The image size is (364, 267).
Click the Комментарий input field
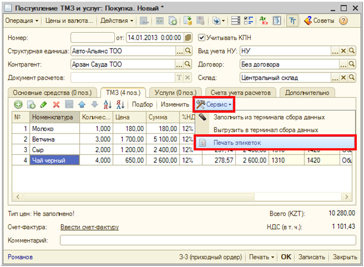tap(207, 240)
